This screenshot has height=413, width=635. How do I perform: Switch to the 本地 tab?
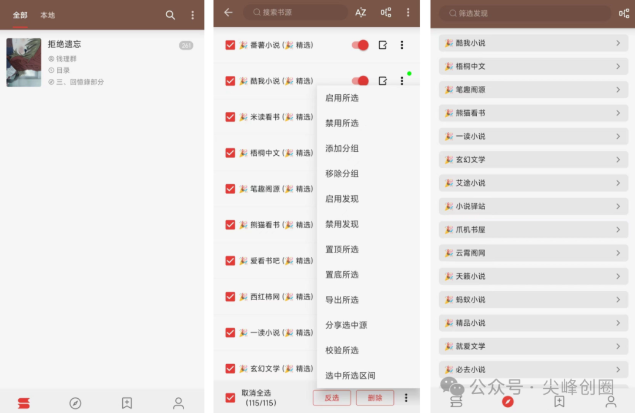click(x=48, y=15)
